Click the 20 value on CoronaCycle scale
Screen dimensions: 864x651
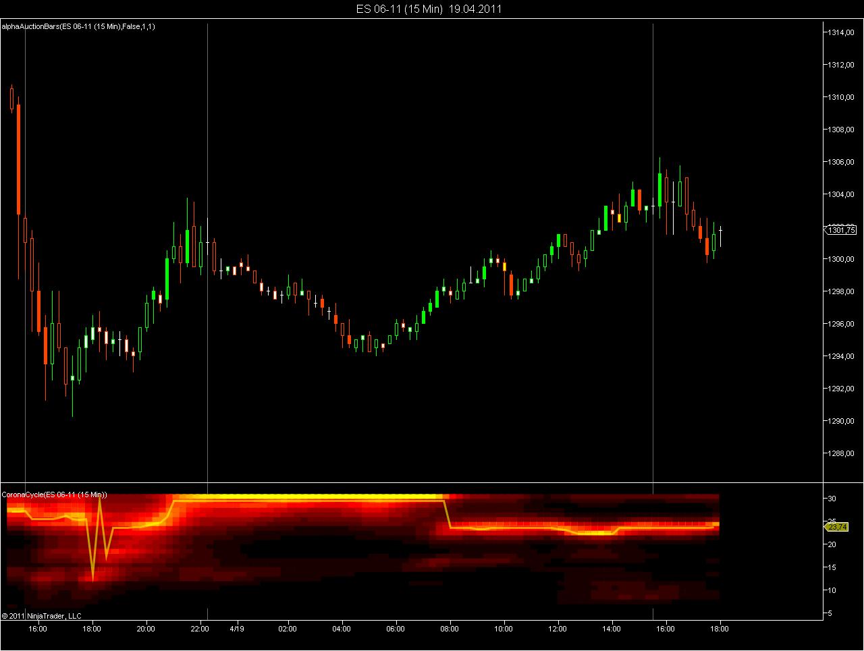click(x=833, y=544)
